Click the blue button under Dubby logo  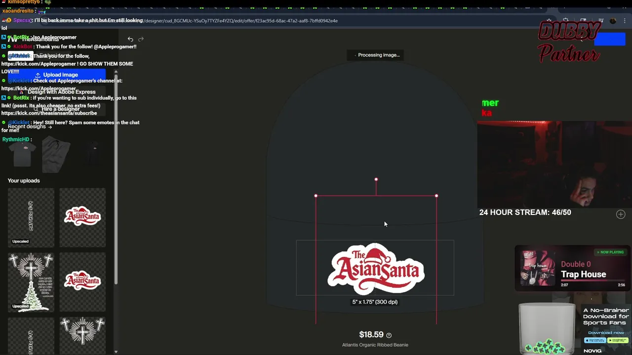pyautogui.click(x=609, y=39)
